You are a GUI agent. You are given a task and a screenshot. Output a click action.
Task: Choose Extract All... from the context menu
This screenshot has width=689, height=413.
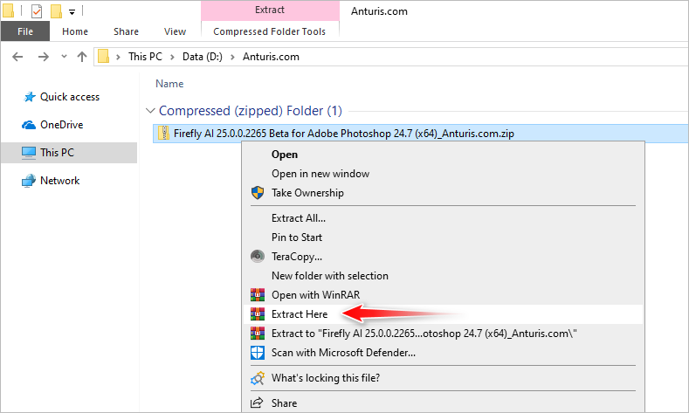(299, 218)
